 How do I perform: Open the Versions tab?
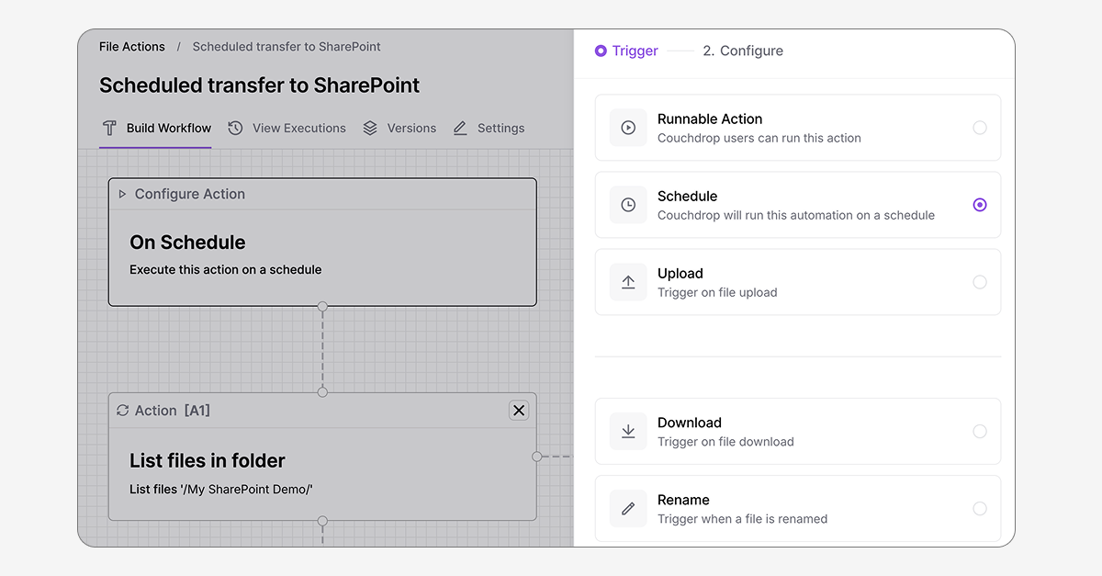[x=400, y=128]
